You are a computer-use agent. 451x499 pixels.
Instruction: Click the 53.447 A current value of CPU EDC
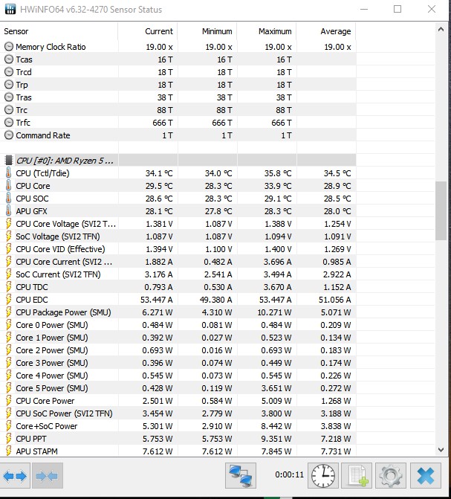pyautogui.click(x=157, y=300)
